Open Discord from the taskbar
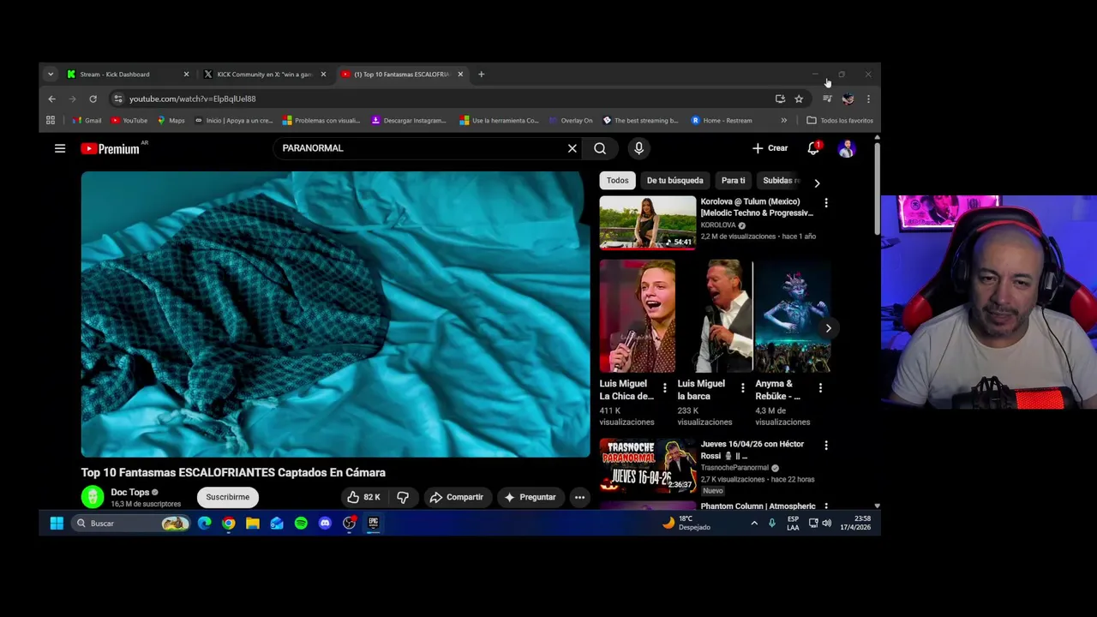1097x617 pixels. tap(325, 524)
